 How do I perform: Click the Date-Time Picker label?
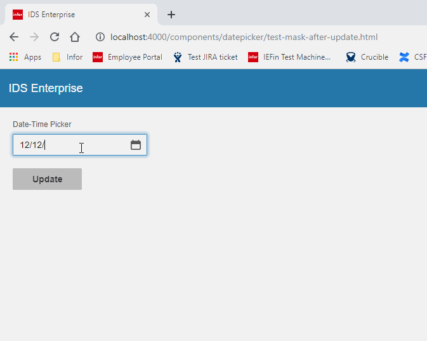point(42,124)
